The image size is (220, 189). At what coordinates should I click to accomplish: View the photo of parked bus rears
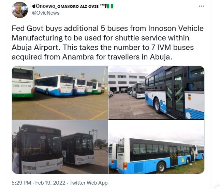60,93
